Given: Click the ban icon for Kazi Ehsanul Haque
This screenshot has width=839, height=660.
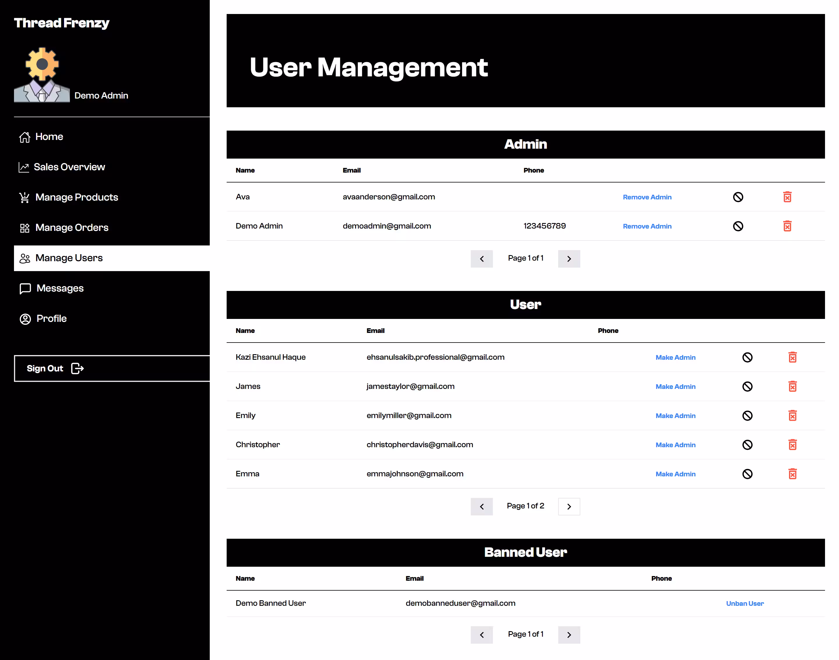Looking at the screenshot, I should tap(747, 357).
